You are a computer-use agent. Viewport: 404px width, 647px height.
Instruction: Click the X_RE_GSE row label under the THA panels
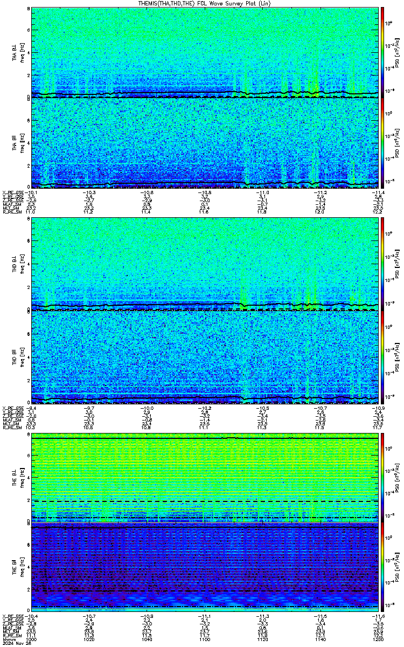click(12, 191)
